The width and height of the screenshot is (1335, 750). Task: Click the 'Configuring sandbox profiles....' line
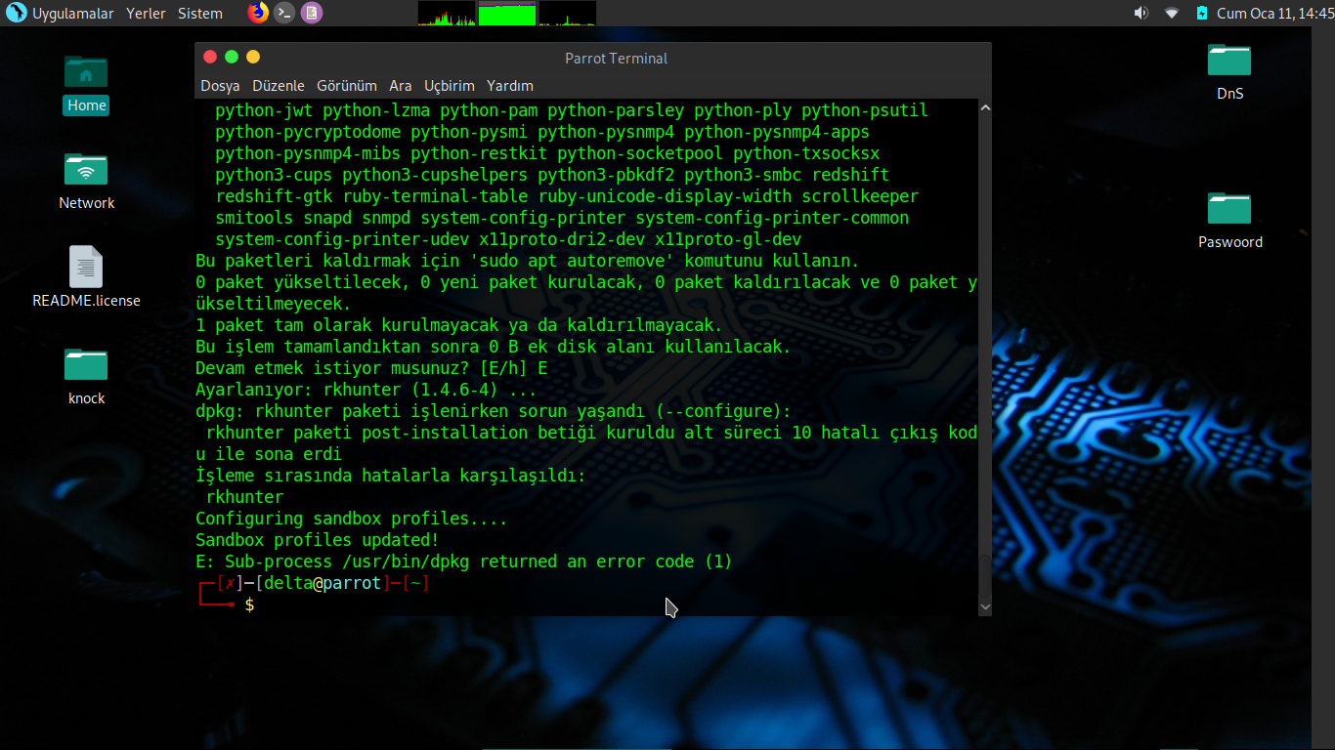[x=352, y=519]
